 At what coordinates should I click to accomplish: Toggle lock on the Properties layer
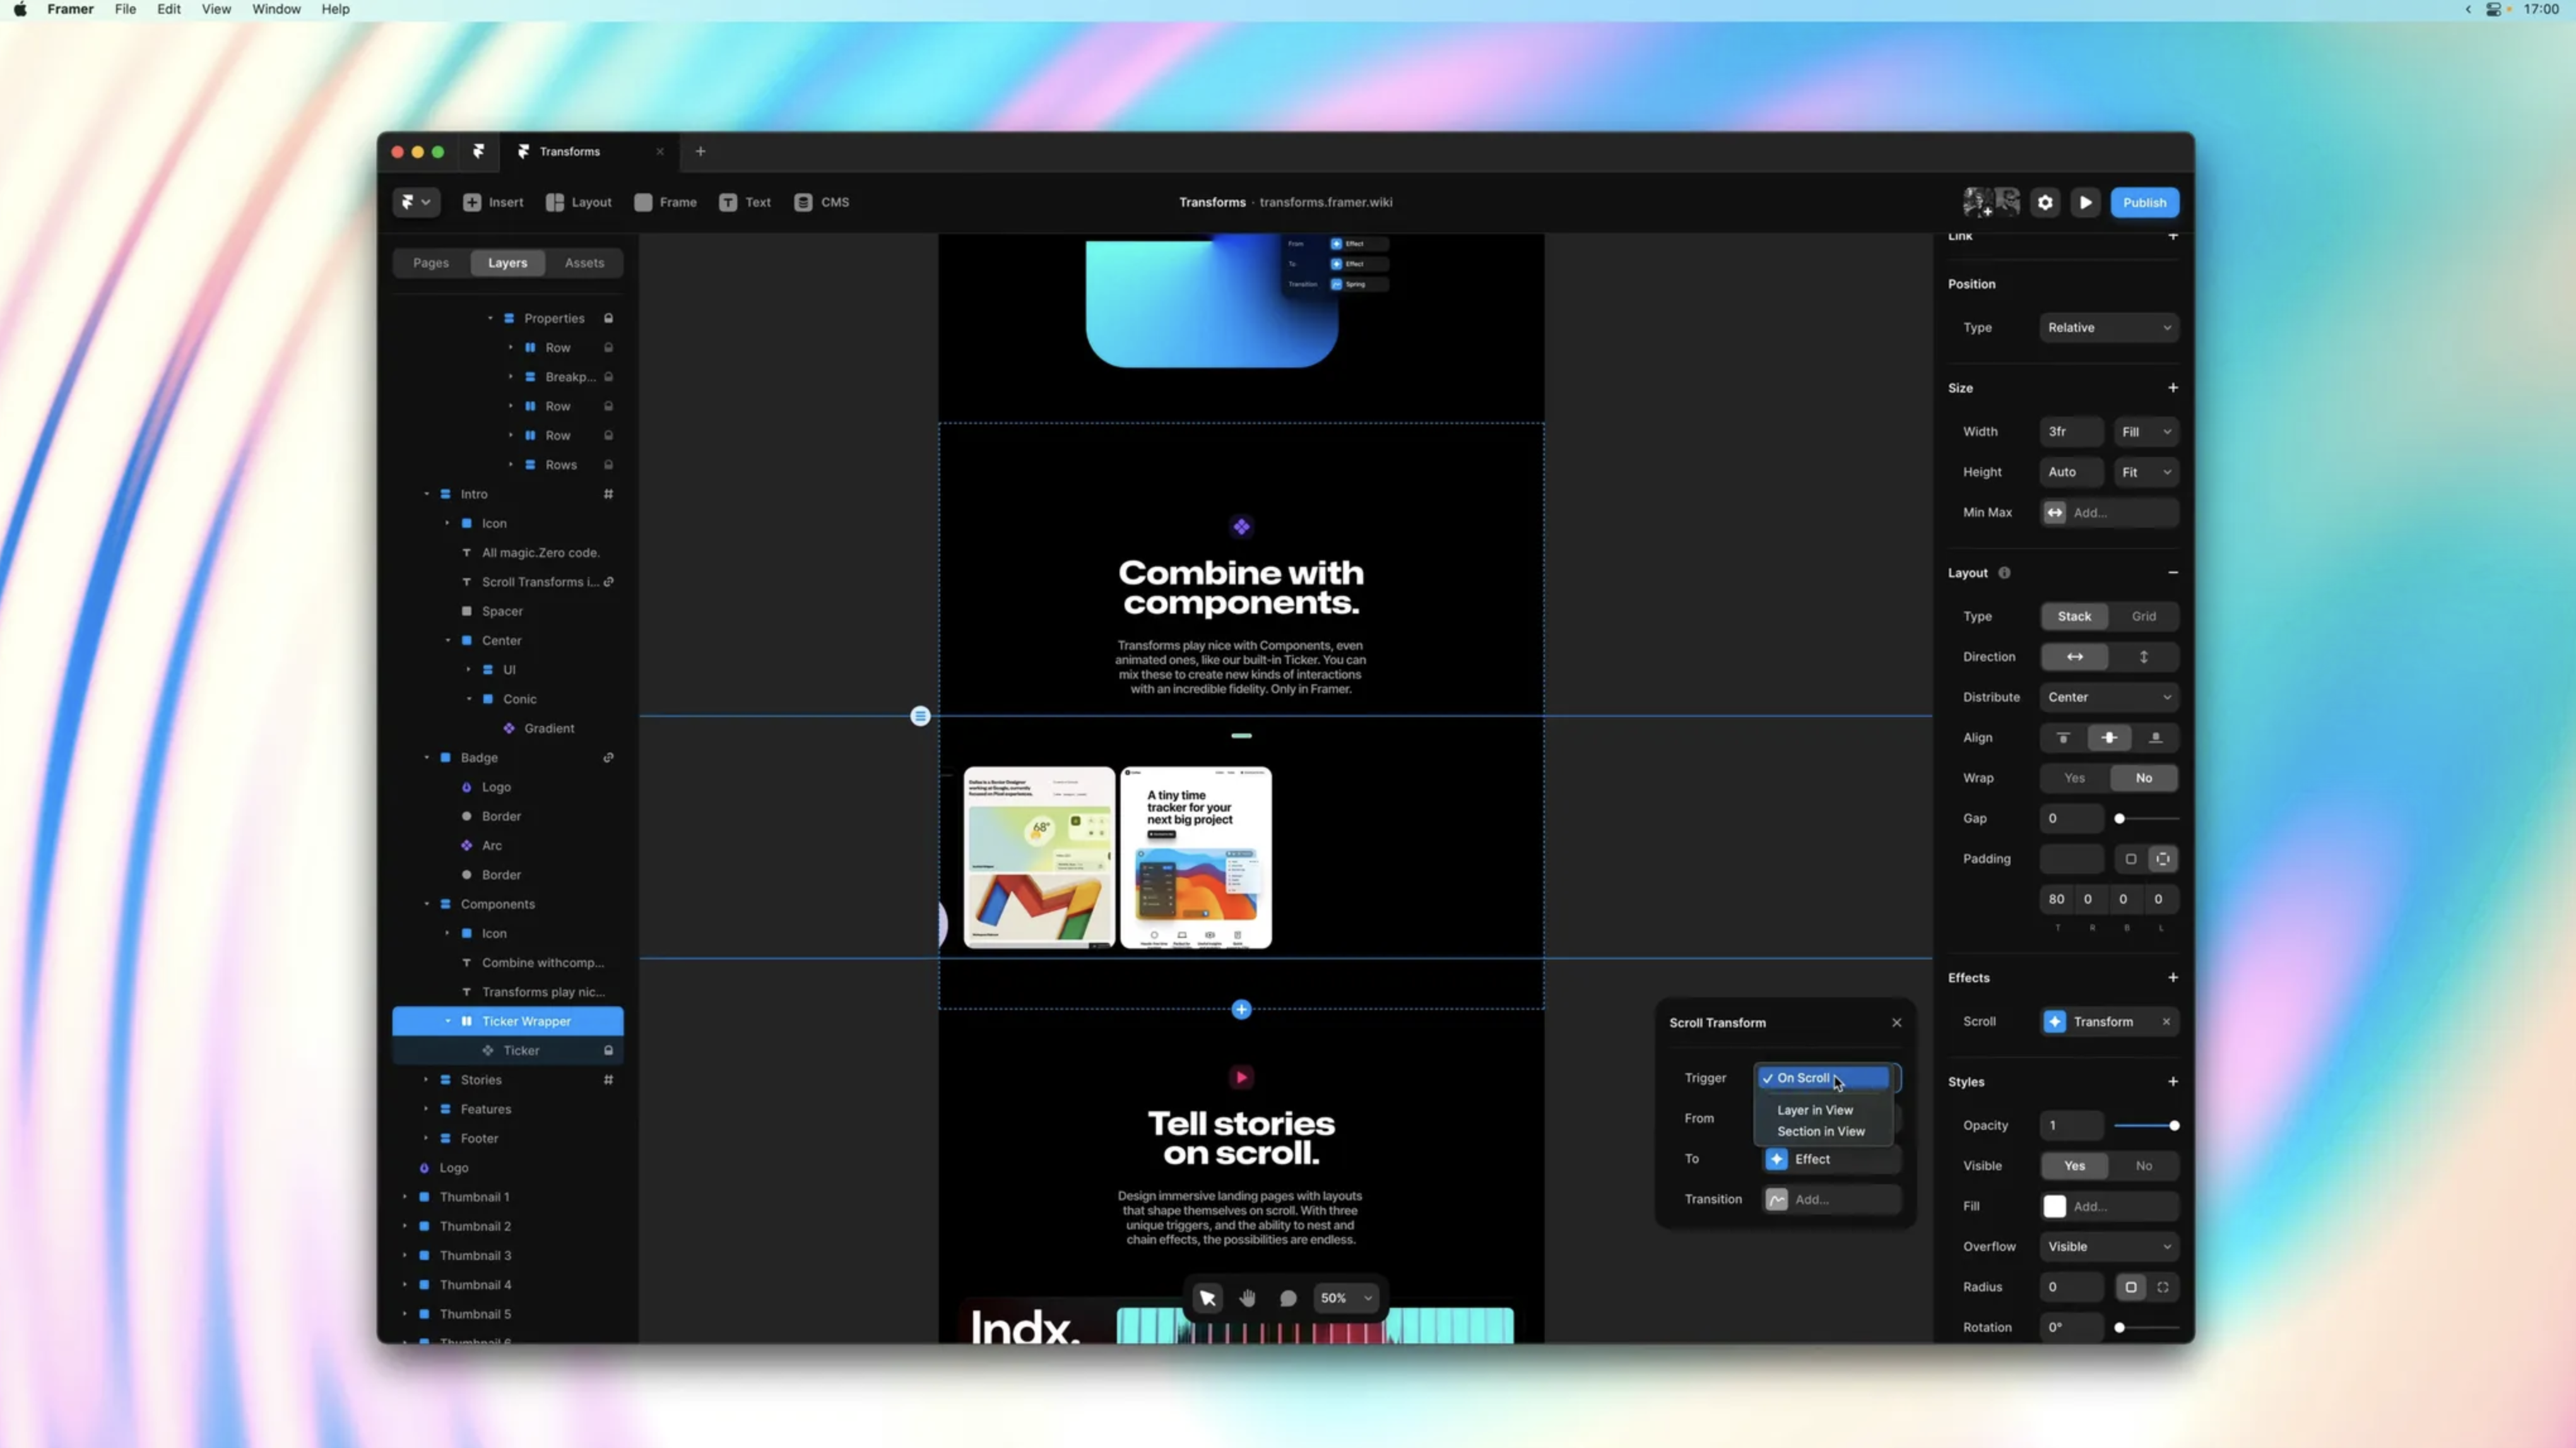[608, 318]
